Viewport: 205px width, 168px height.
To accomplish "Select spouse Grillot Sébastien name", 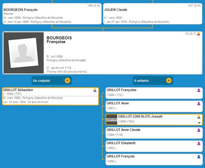I will pos(18,90).
